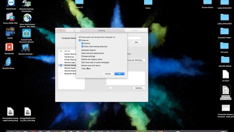Open Remote Desktop Connection desktop icon
This screenshot has width=234, height=132.
point(27,3)
